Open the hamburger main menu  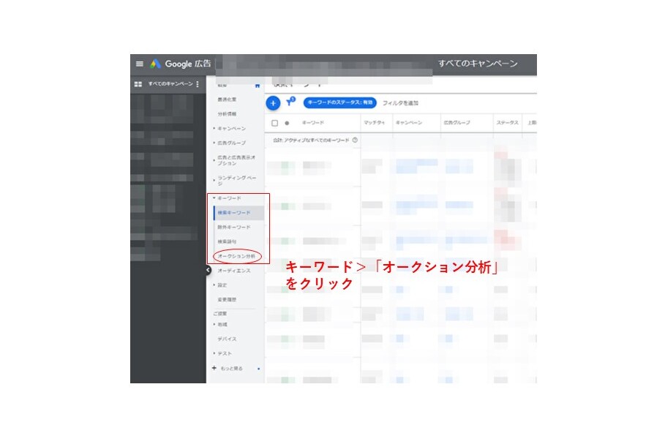pos(139,64)
